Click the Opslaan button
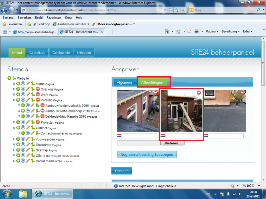The height and width of the screenshot is (199, 266). 122,171
